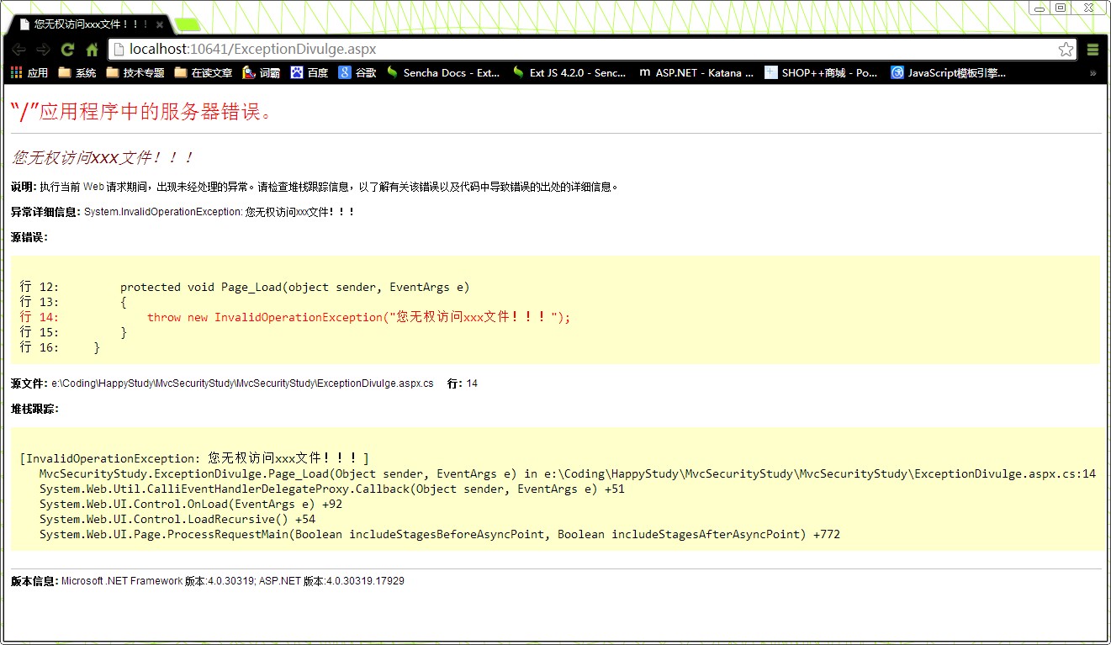Open a new tab with the new-tab button

tap(188, 24)
